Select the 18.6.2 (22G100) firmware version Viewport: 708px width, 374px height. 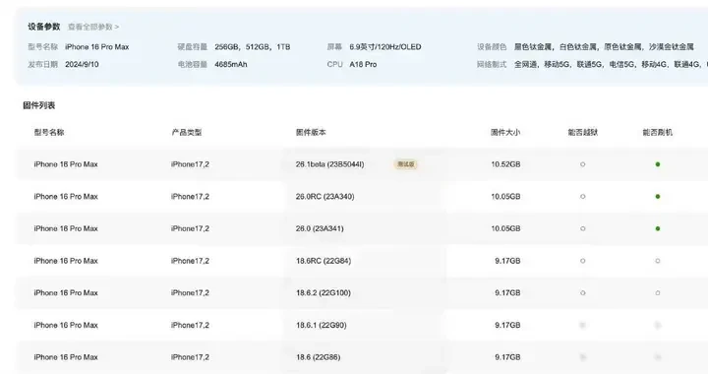[x=324, y=292]
